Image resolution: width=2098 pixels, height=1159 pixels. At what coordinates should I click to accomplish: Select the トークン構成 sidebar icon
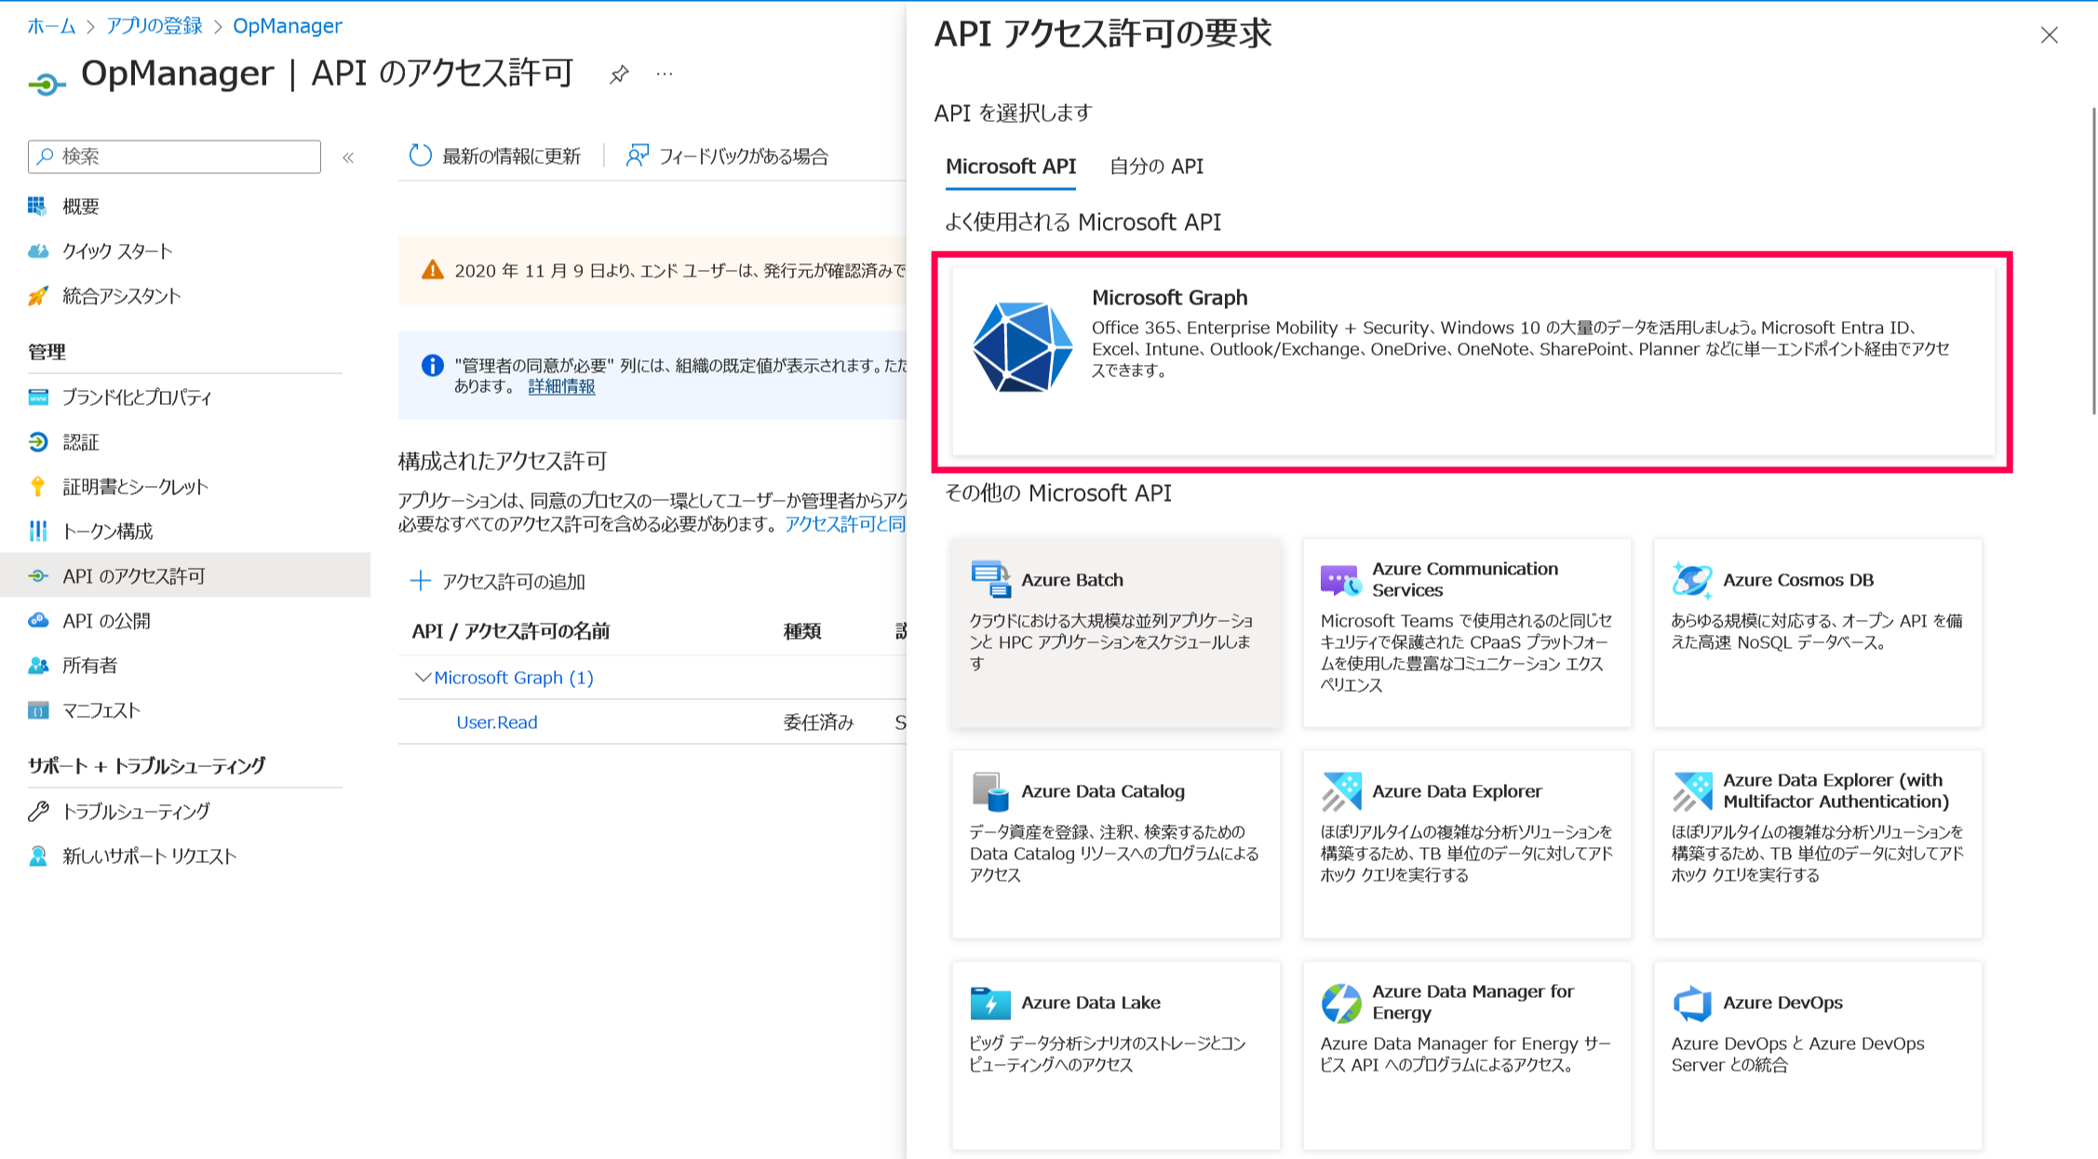coord(38,531)
